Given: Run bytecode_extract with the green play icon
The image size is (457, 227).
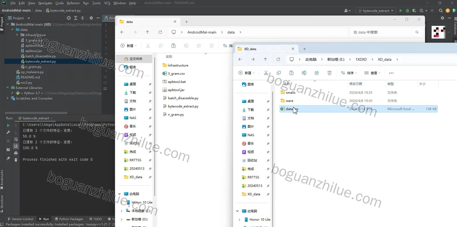Looking at the screenshot, I should click(401, 11).
